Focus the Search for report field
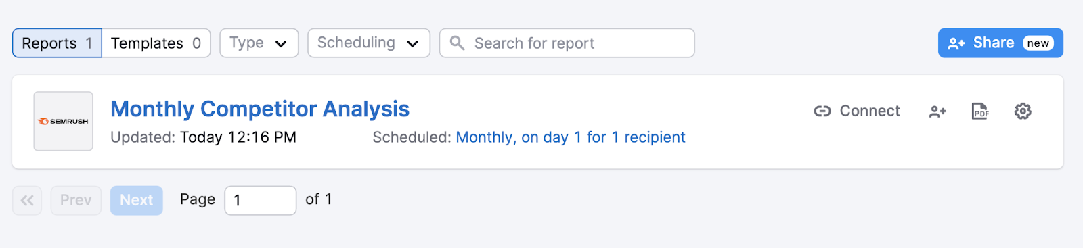 click(x=567, y=43)
